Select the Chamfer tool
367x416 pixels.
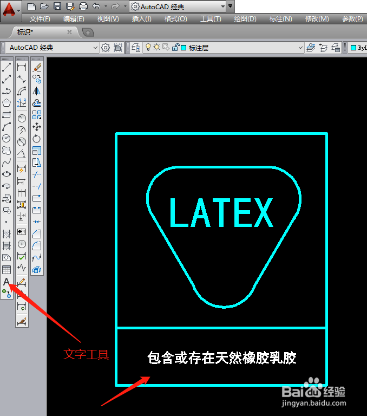(x=37, y=234)
